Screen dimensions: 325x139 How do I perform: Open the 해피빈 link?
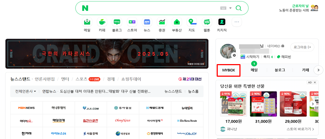click(x=284, y=57)
